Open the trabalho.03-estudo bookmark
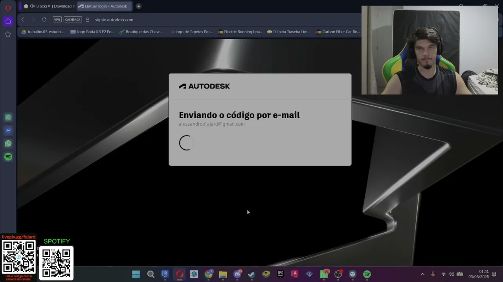The width and height of the screenshot is (503, 282). pyautogui.click(x=43, y=32)
